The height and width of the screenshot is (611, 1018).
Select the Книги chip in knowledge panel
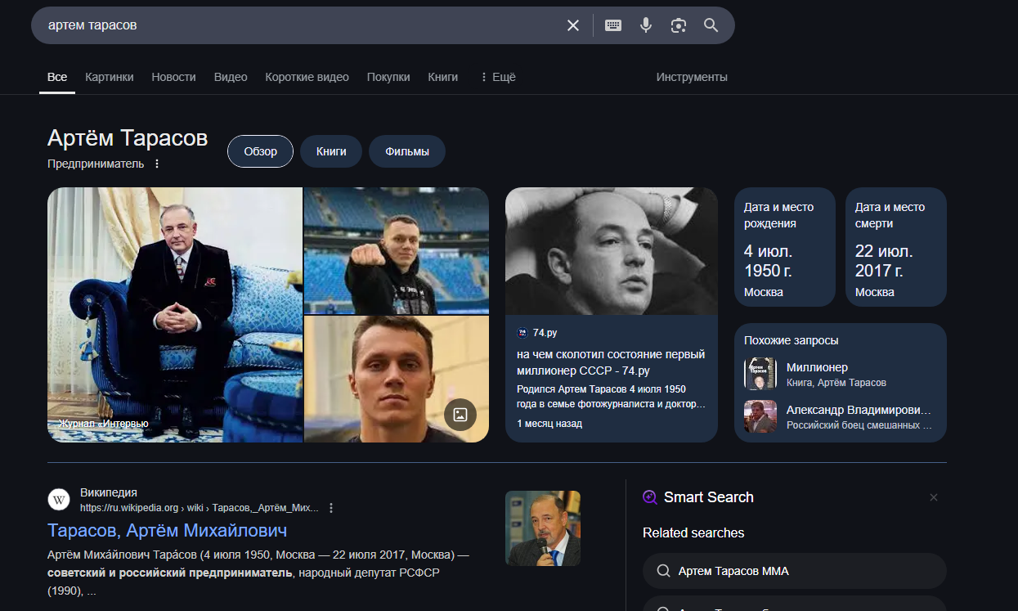point(331,151)
